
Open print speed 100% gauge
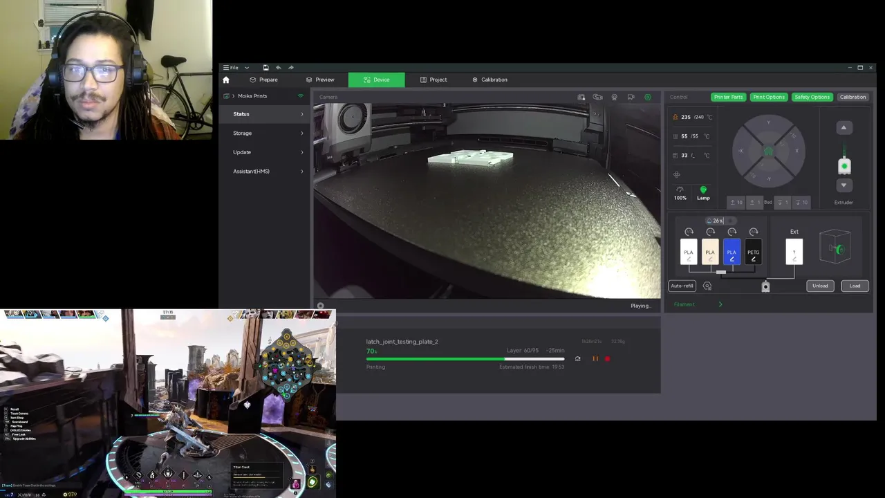click(680, 193)
